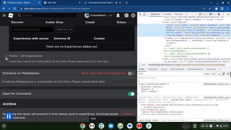Click the styles Filter field
Image resolution: width=231 pixels, height=130 pixels.
tap(171, 74)
